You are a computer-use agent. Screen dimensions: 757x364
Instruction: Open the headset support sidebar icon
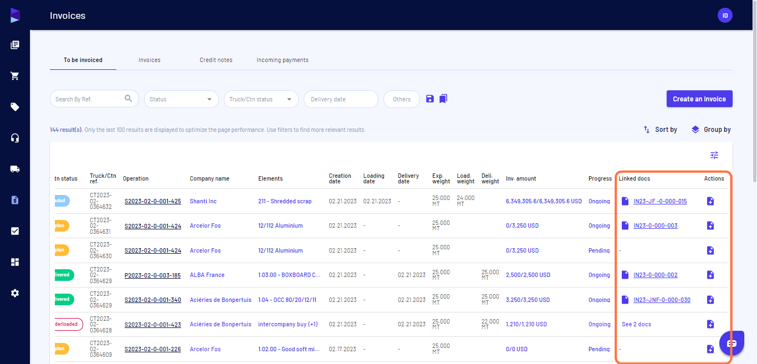(x=15, y=138)
